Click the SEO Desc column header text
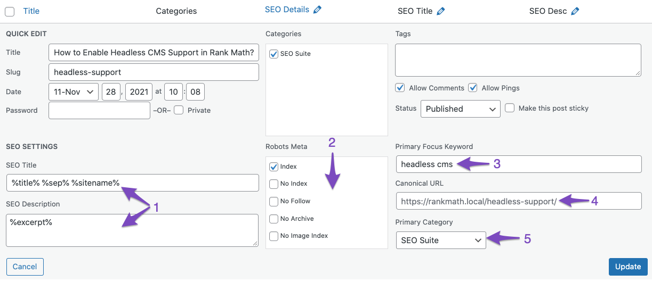The image size is (652, 282). coord(548,11)
